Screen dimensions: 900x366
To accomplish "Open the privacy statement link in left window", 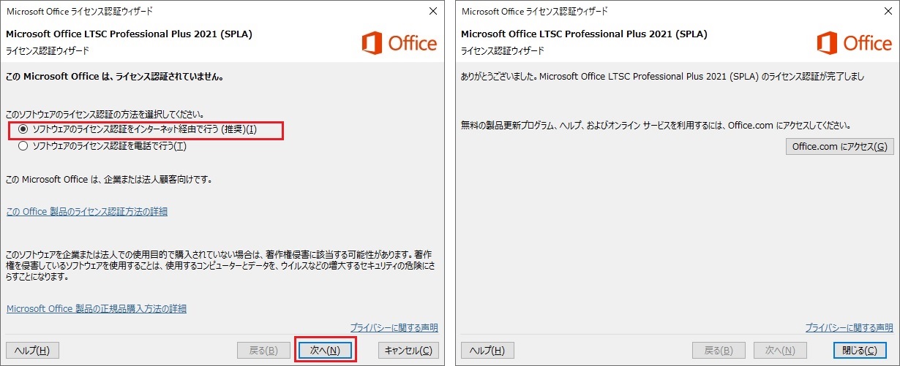I will (394, 327).
